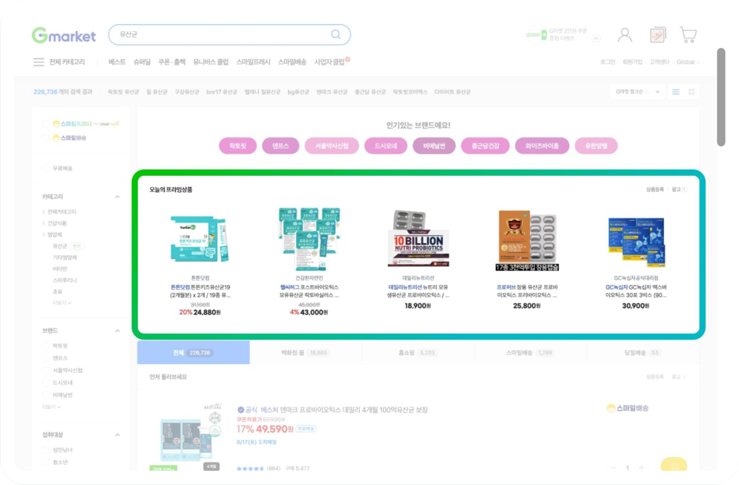Switch to the 당일배송 tab

(643, 353)
